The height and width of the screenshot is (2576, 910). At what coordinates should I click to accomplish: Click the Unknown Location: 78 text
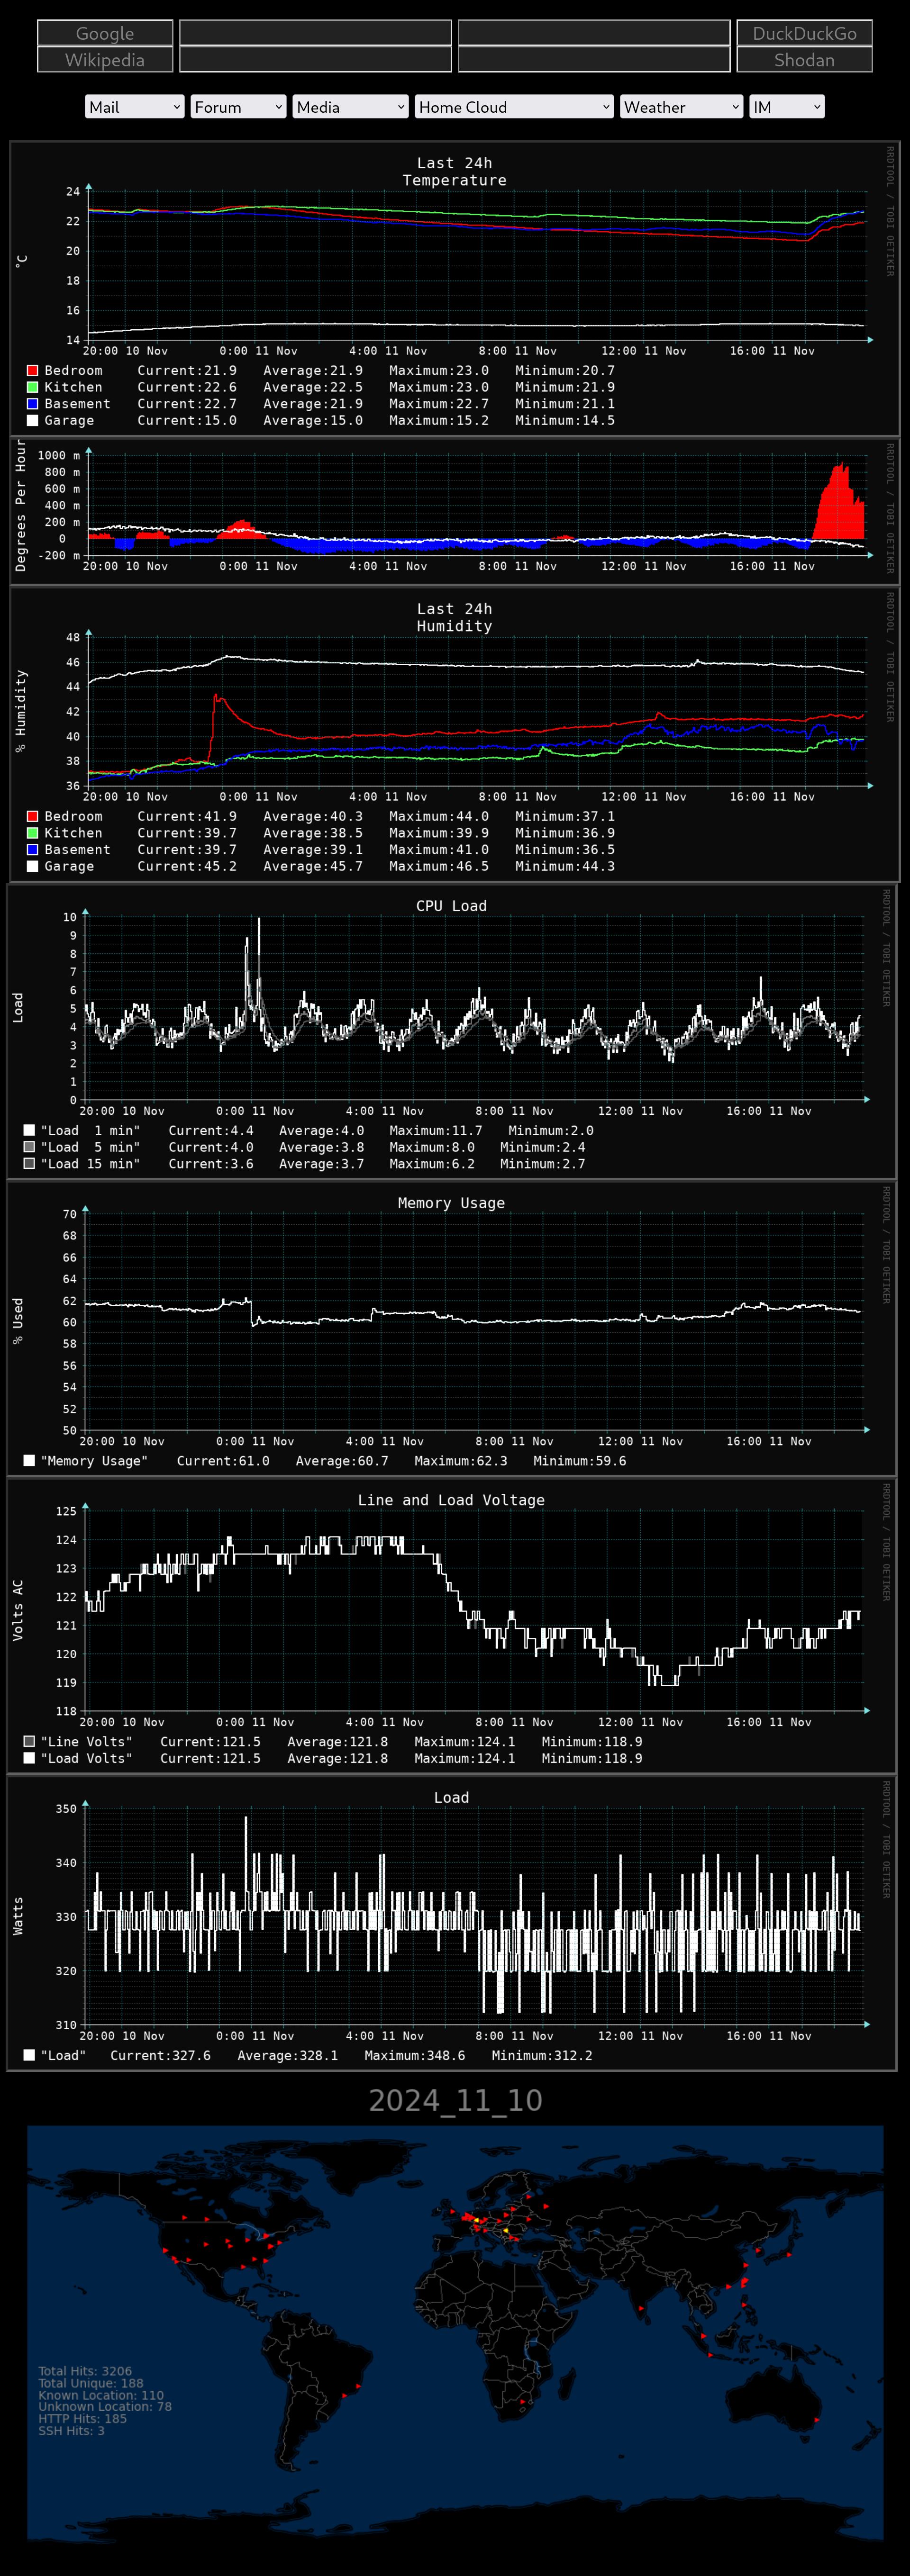click(105, 2407)
